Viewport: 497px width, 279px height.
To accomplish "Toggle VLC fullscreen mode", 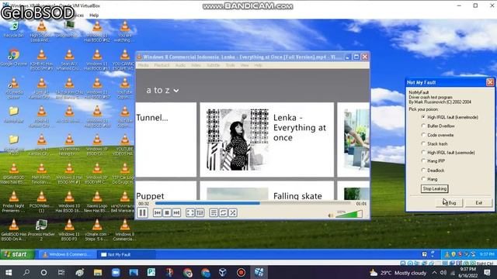I will [190, 213].
